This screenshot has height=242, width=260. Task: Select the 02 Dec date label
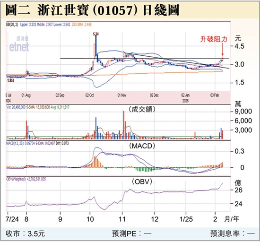pyautogui.click(x=154, y=95)
